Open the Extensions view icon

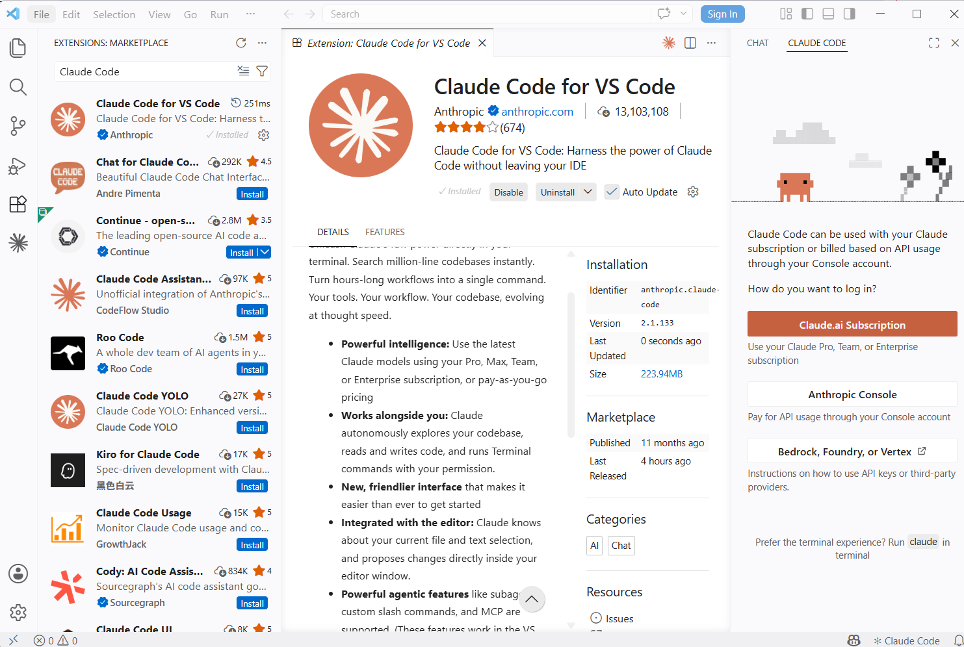(x=18, y=204)
